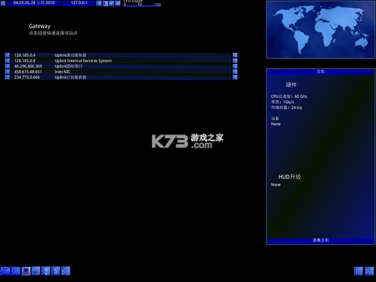
Task: Set fastest (mega-fast) game speed
Action: pyautogui.click(x=117, y=4)
